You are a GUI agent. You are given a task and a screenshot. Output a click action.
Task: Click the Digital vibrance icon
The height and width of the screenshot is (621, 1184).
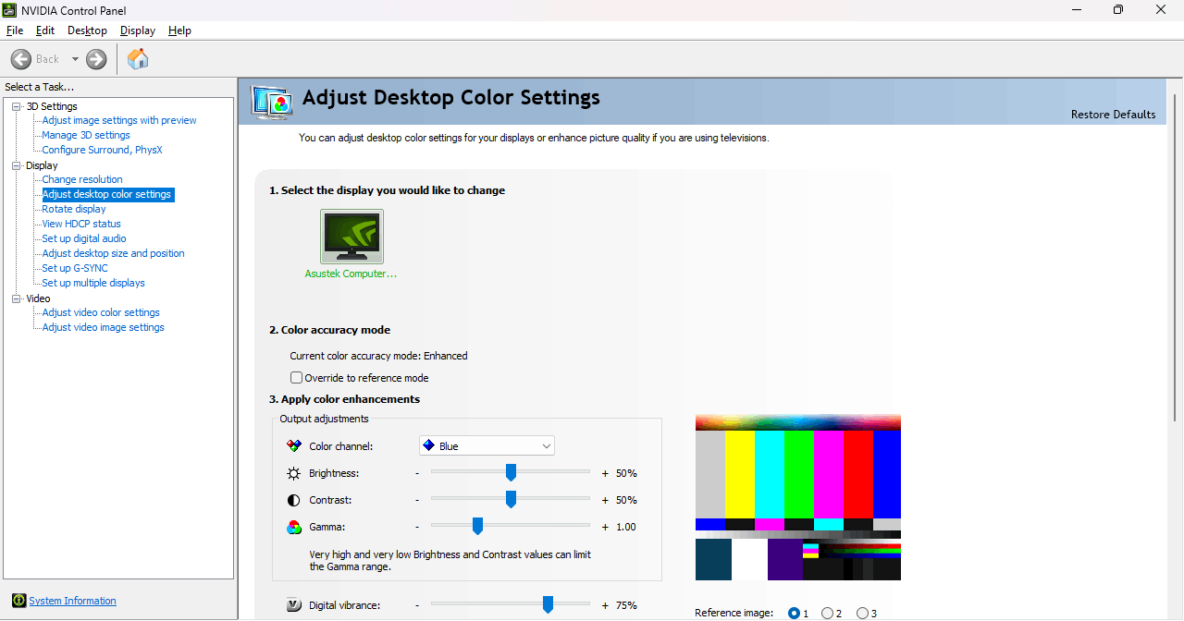pos(294,605)
